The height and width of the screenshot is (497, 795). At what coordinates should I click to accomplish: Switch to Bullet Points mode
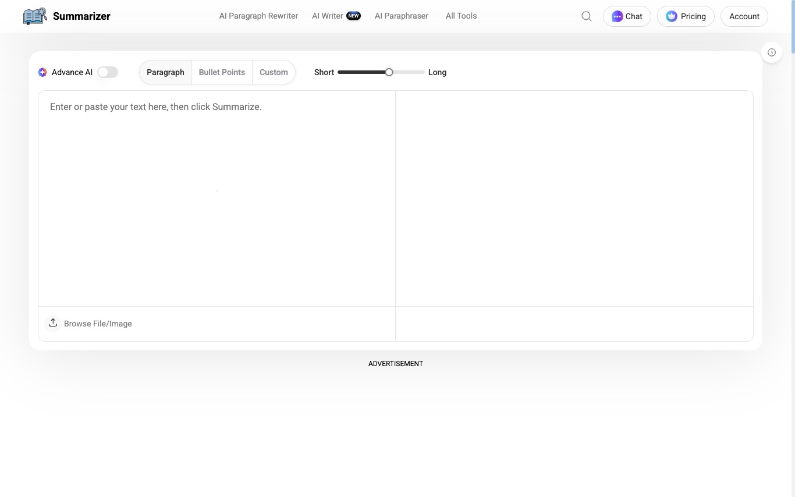click(x=222, y=72)
